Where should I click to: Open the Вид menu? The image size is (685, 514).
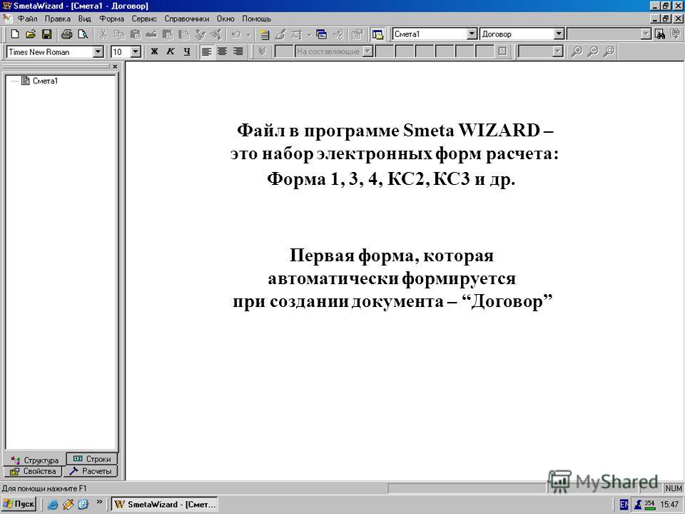pos(84,19)
